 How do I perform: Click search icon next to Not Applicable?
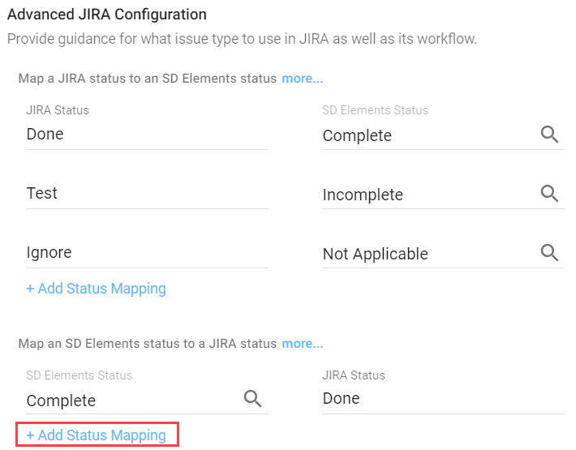pos(549,252)
